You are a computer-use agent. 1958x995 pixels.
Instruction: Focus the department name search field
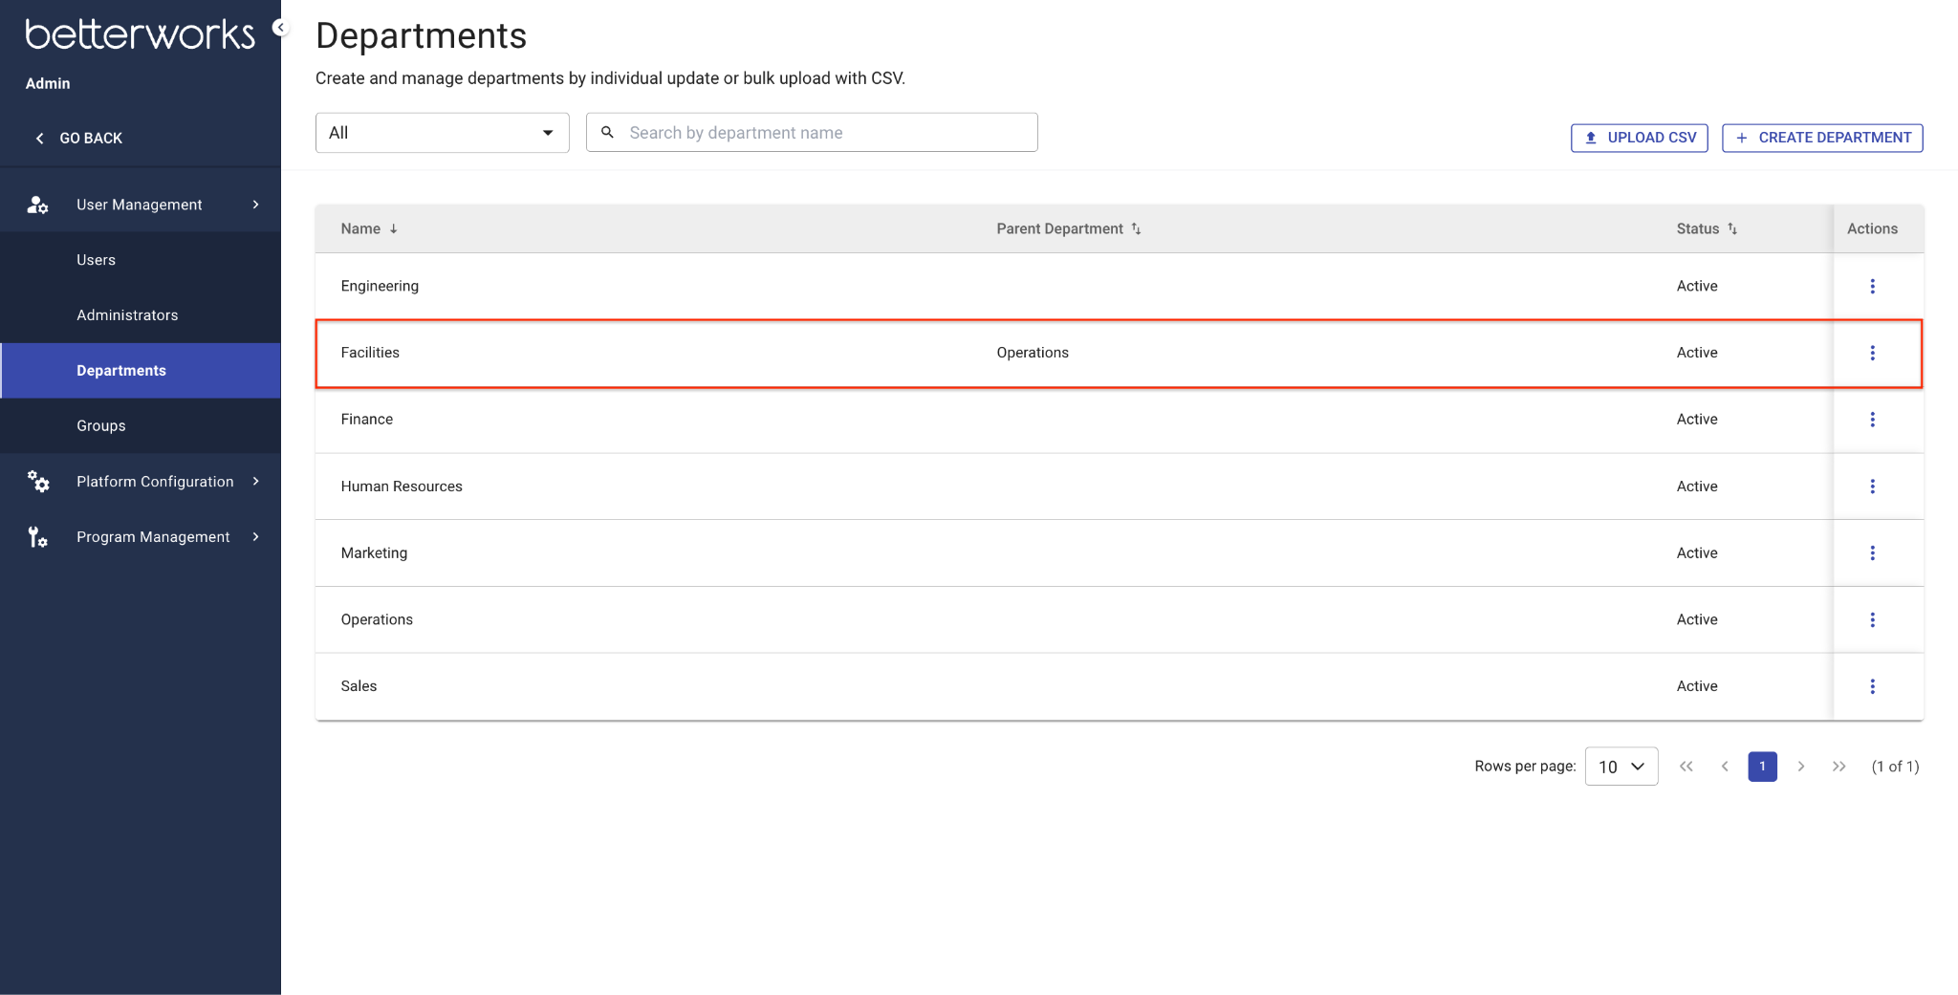[x=812, y=133]
